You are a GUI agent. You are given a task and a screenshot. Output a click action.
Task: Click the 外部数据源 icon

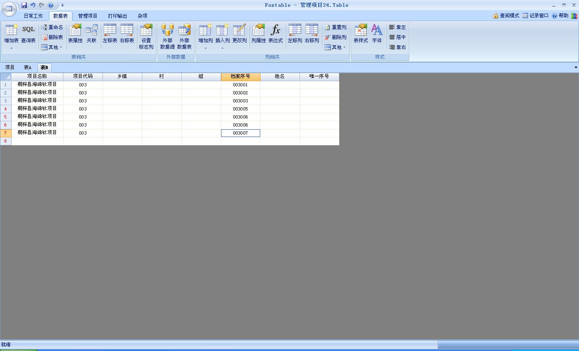[167, 36]
